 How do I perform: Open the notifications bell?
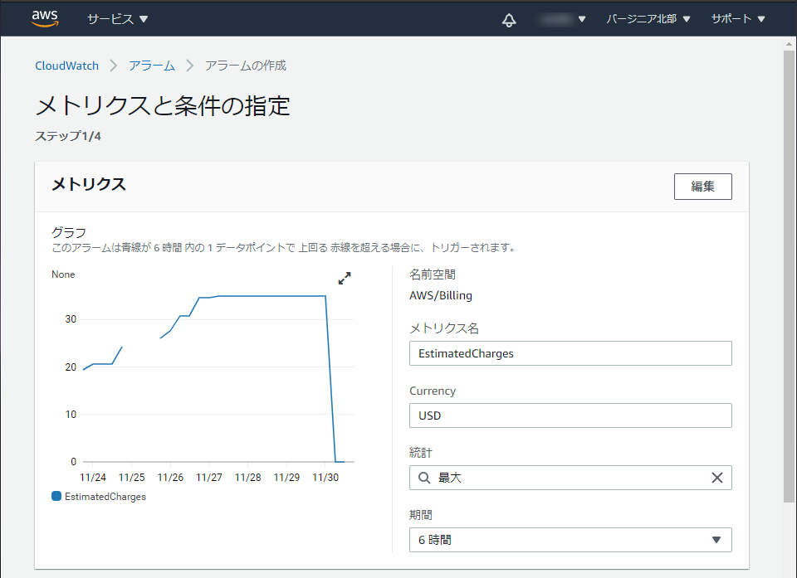(509, 20)
